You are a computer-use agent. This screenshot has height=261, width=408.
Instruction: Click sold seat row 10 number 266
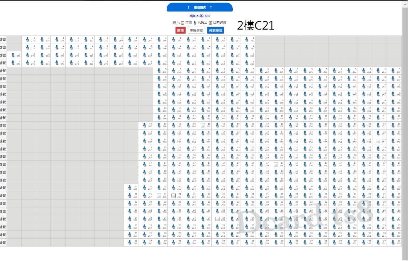click(x=159, y=109)
